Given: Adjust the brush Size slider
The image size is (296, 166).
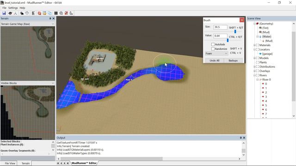Looking at the screenshot, I should (235, 31).
